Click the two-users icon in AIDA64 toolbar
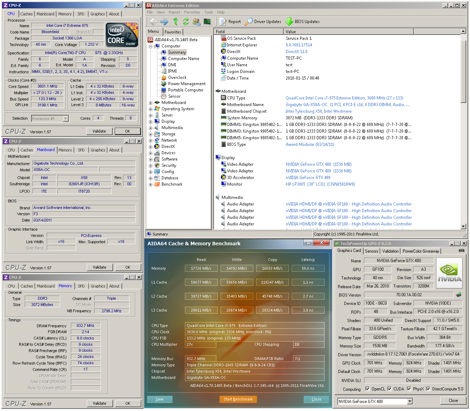Screen dimensions: 470x411 point(196,22)
